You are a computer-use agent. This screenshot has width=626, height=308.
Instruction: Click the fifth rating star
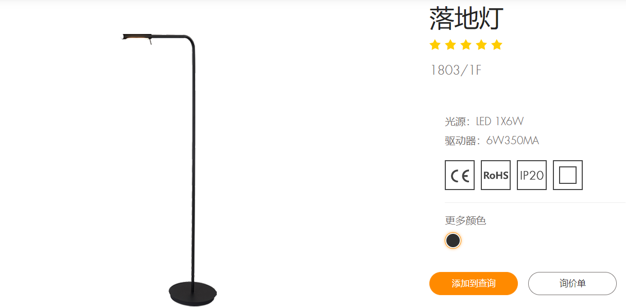[x=497, y=45]
